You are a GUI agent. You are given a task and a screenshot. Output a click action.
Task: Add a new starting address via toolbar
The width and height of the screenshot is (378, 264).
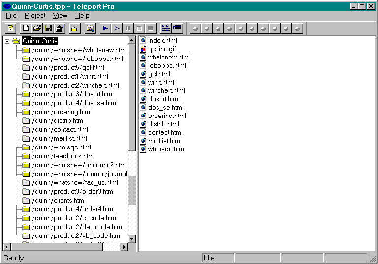[x=75, y=29]
